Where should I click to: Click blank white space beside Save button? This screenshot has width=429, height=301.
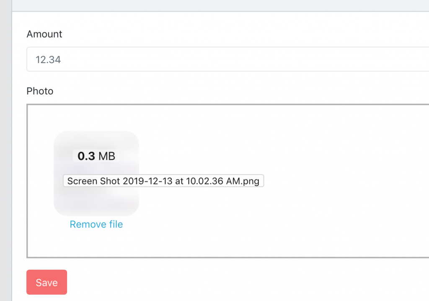209,282
